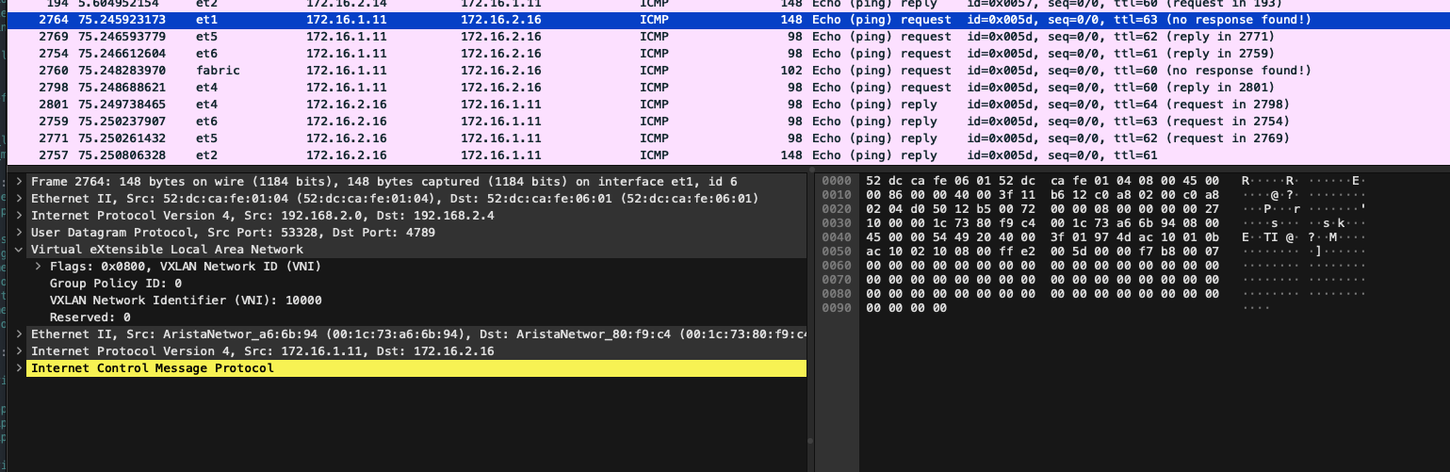This screenshot has height=472, width=1450.
Task: Select the Group Policy ID: 0 field
Action: click(115, 283)
